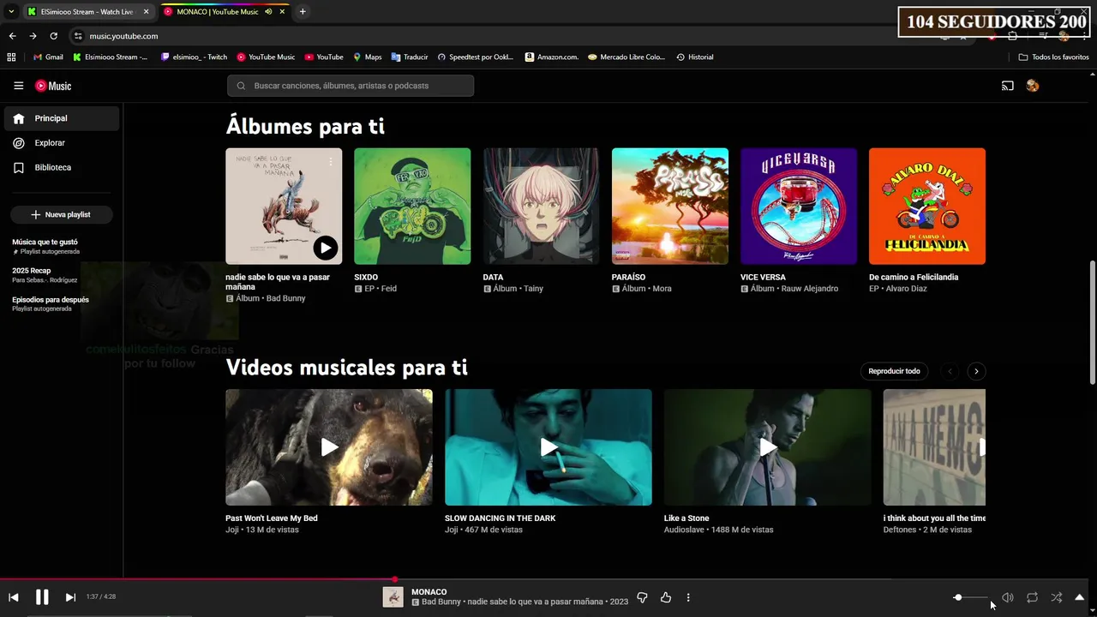Open Explorar in the sidebar
This screenshot has width=1097, height=617.
[62, 143]
